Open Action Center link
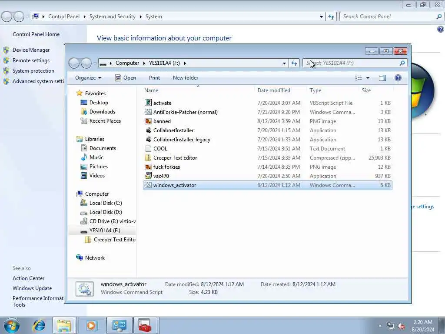 tap(28, 278)
